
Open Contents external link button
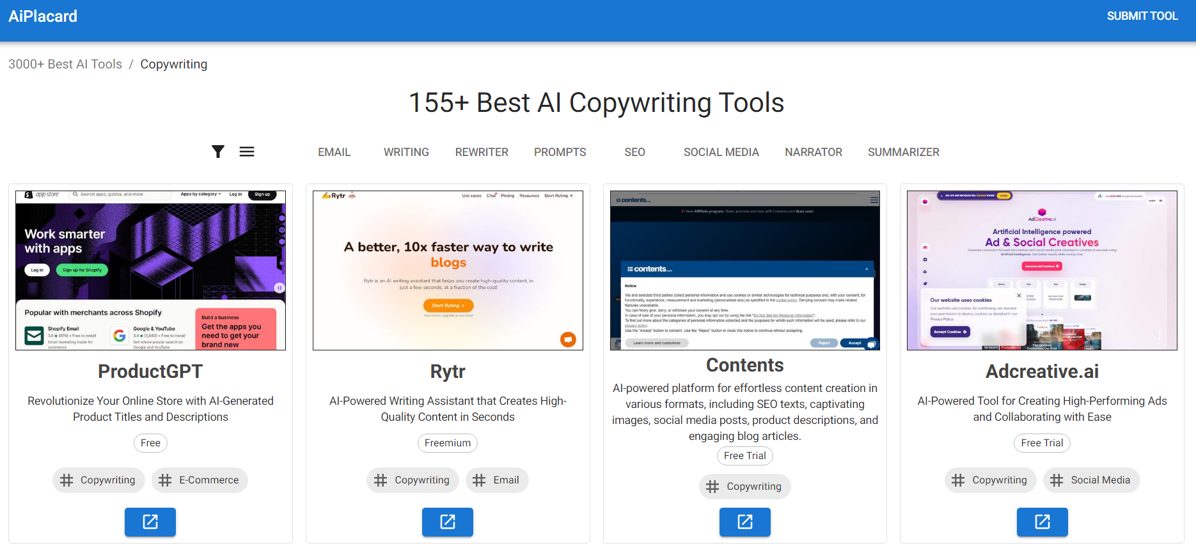click(745, 522)
